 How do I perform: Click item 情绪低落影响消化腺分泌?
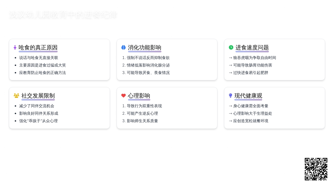(x=148, y=65)
